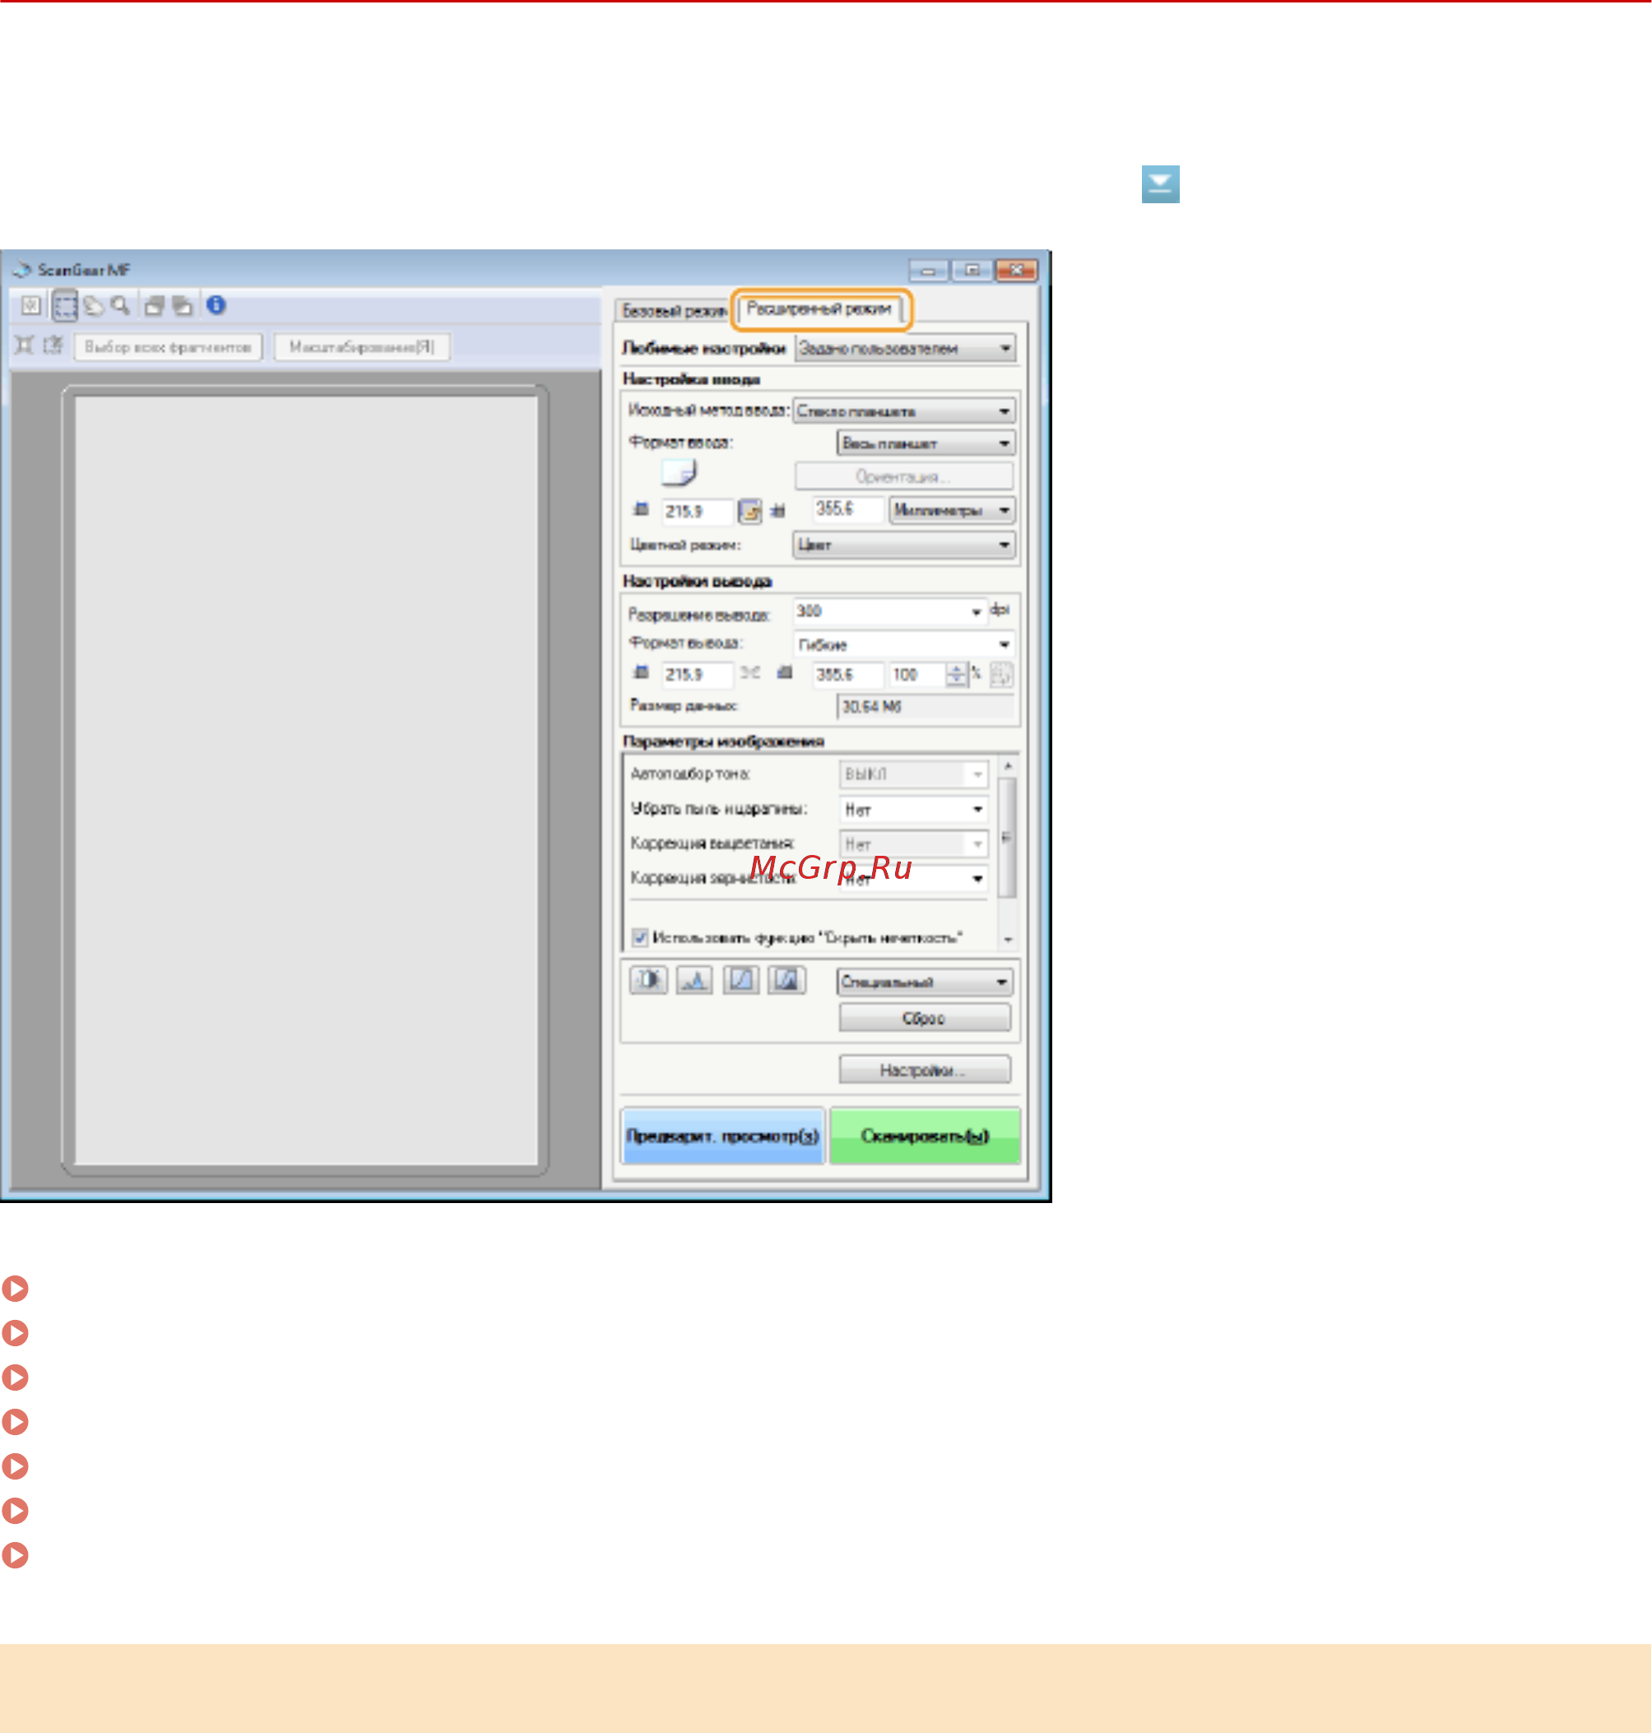
Task: Click the Сброс reset button
Action: (924, 1018)
